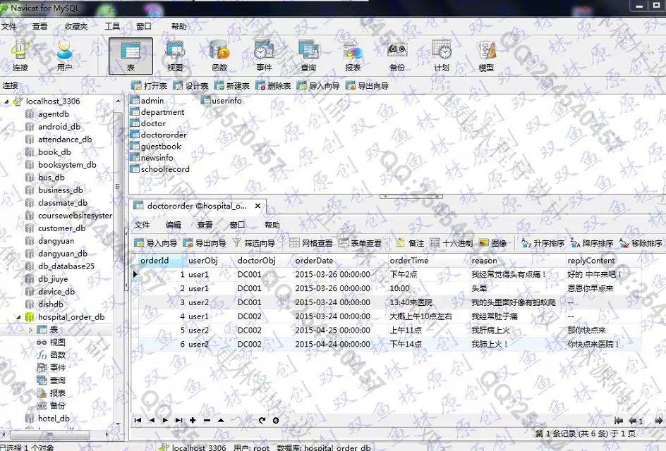666x451 pixels.
Task: Select the 视图 (View) toolbar icon
Action: point(175,55)
